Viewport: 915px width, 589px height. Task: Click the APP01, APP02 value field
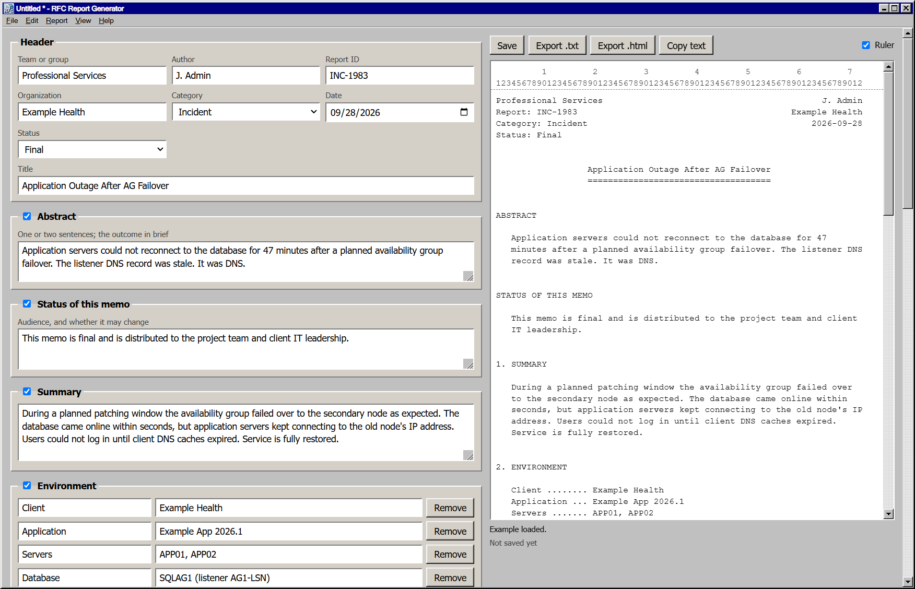pyautogui.click(x=289, y=555)
